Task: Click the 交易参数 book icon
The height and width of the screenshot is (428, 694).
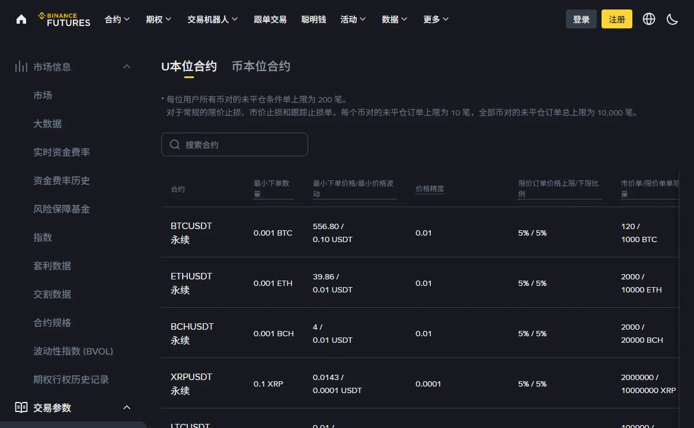Action: [x=21, y=407]
